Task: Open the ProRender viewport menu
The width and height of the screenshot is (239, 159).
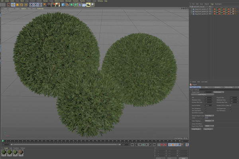Action: tap(41, 8)
